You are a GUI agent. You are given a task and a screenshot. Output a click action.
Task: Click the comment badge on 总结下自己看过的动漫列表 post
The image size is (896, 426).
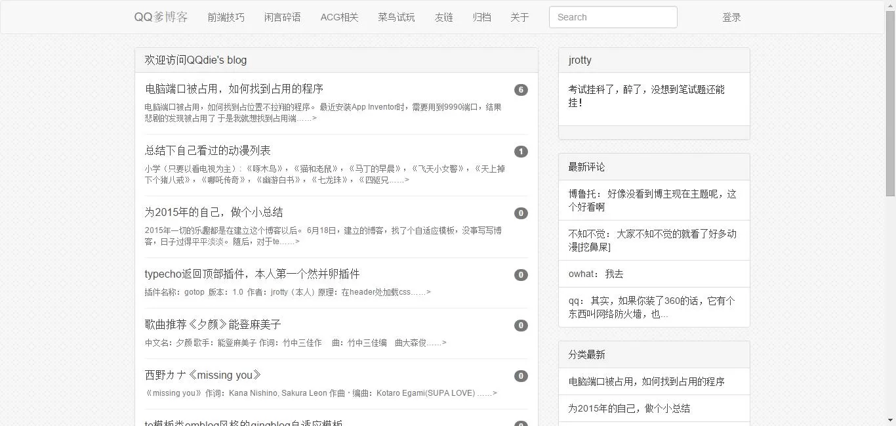521,152
